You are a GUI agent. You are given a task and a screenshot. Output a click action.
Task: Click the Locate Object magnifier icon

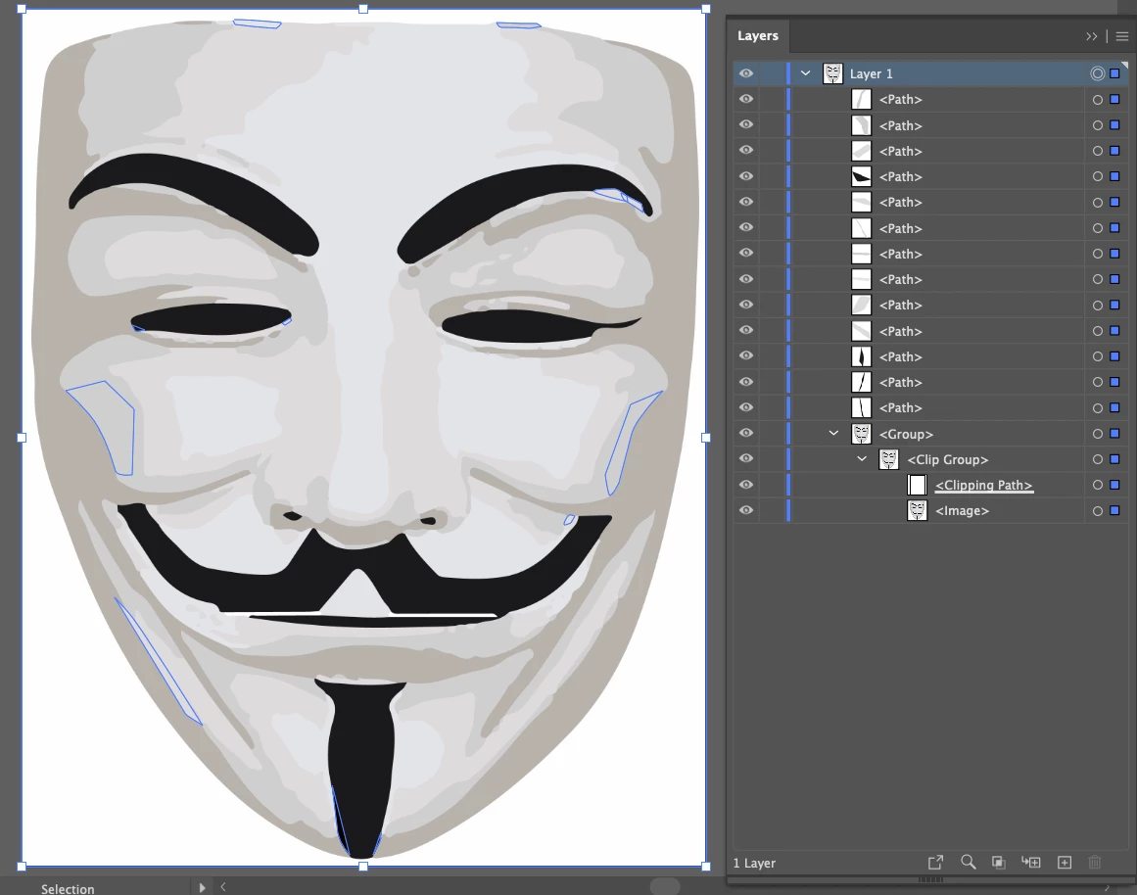[x=968, y=863]
